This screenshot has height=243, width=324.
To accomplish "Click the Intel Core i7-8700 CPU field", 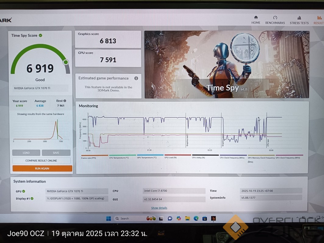I will (174, 191).
